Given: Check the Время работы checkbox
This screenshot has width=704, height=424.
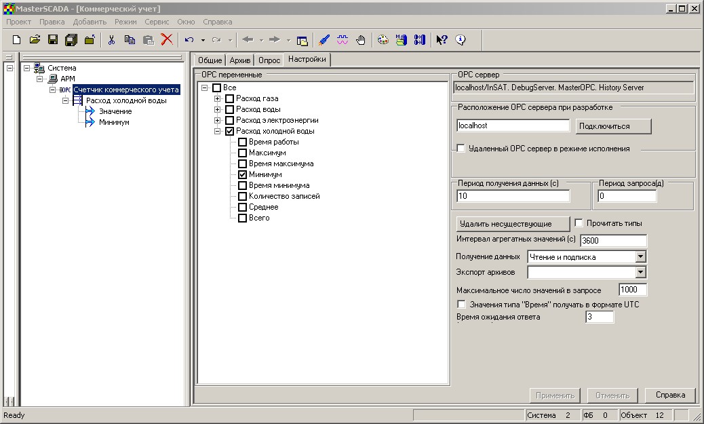Looking at the screenshot, I should click(242, 142).
